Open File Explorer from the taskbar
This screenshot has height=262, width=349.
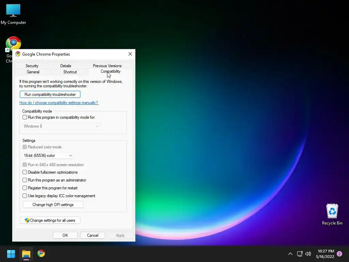26,253
